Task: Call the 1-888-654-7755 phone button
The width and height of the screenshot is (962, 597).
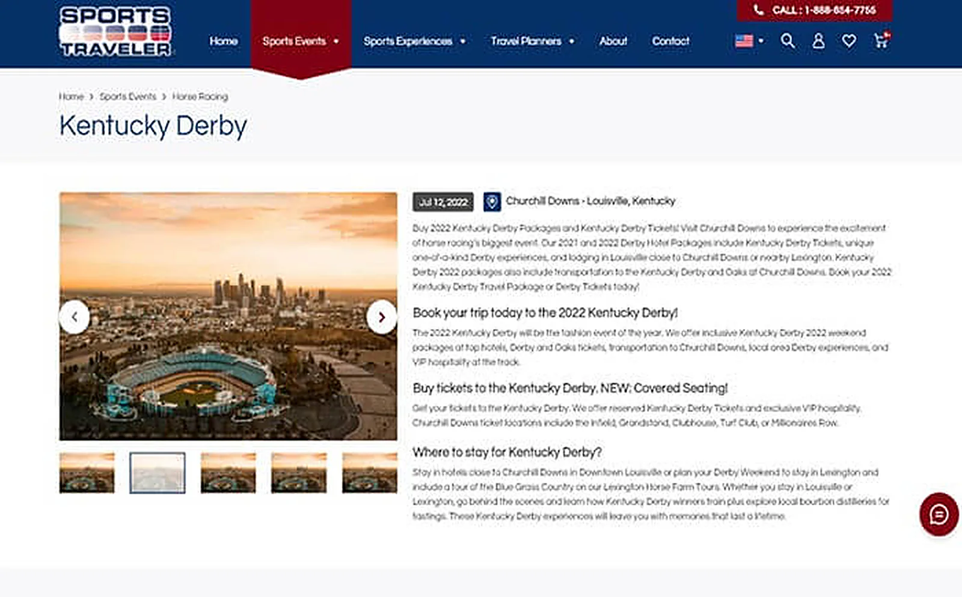Action: 815,10
